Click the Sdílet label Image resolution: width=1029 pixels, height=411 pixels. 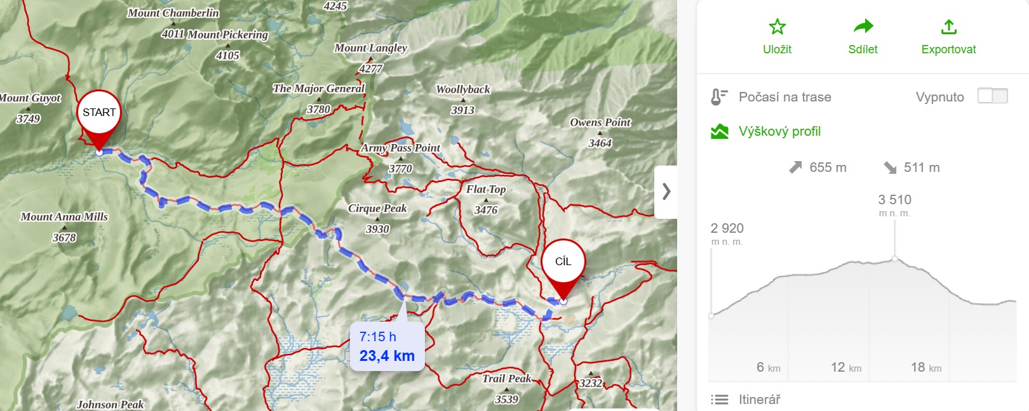pos(863,49)
